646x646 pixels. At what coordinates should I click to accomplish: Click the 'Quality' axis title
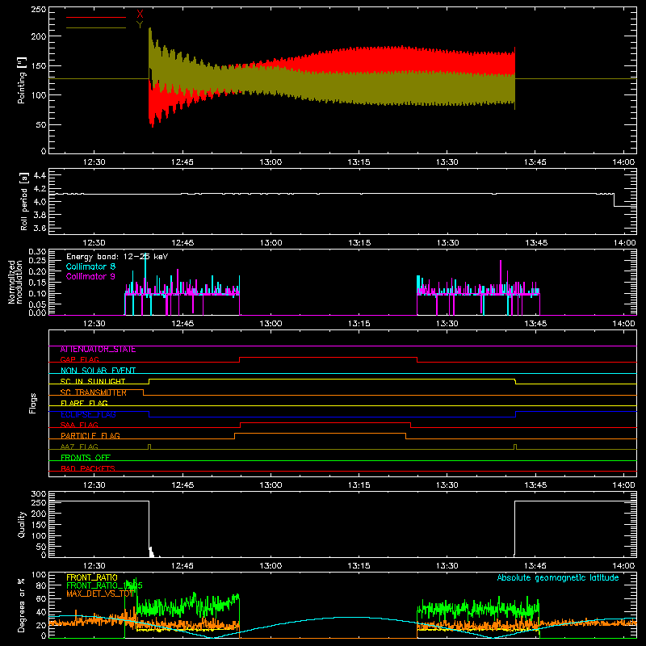tap(22, 524)
